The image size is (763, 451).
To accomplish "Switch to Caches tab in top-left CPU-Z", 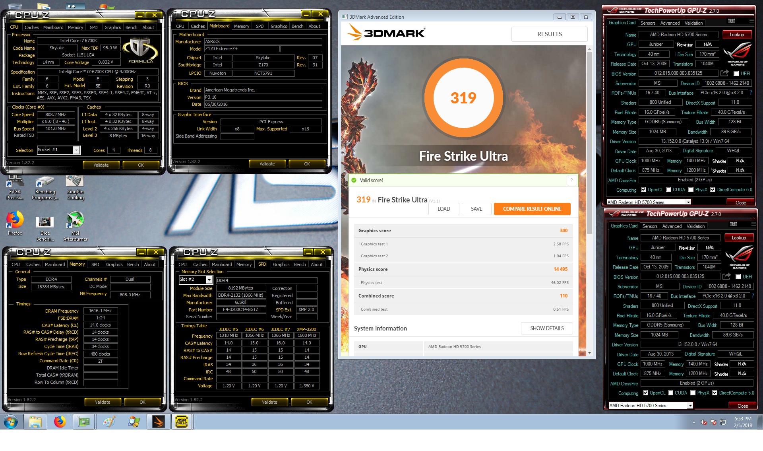I will tap(32, 27).
